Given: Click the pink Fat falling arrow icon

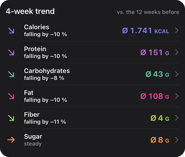Looking at the screenshot, I should pos(11,96).
